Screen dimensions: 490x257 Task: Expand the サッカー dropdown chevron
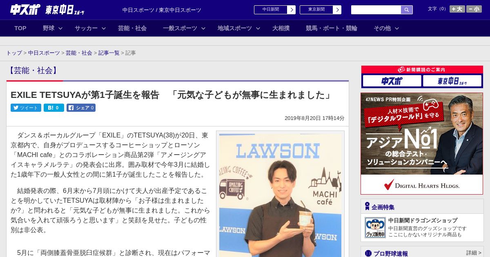pos(104,29)
